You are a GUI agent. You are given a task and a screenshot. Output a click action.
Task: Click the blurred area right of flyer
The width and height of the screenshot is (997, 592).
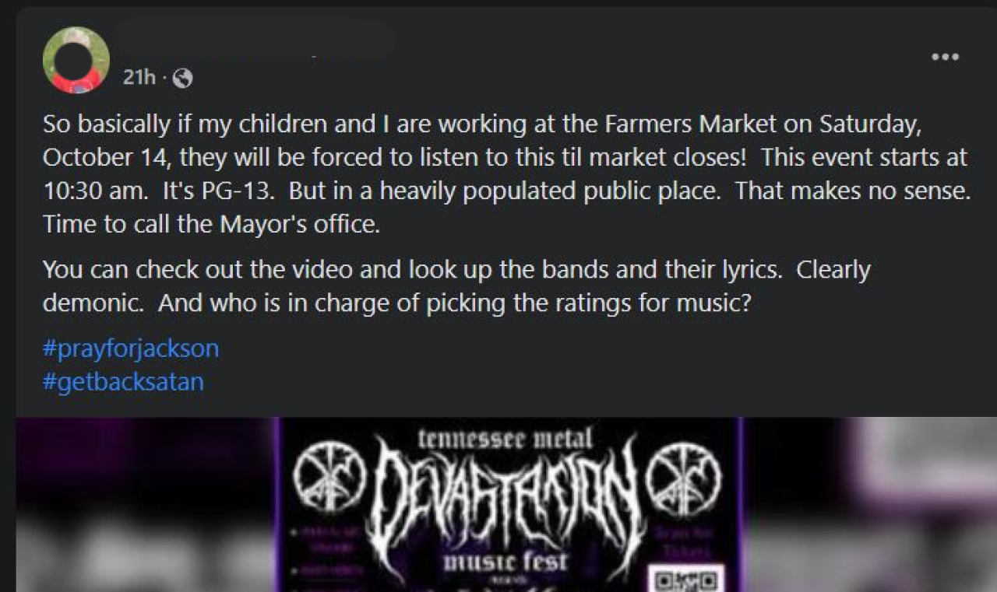(870, 505)
